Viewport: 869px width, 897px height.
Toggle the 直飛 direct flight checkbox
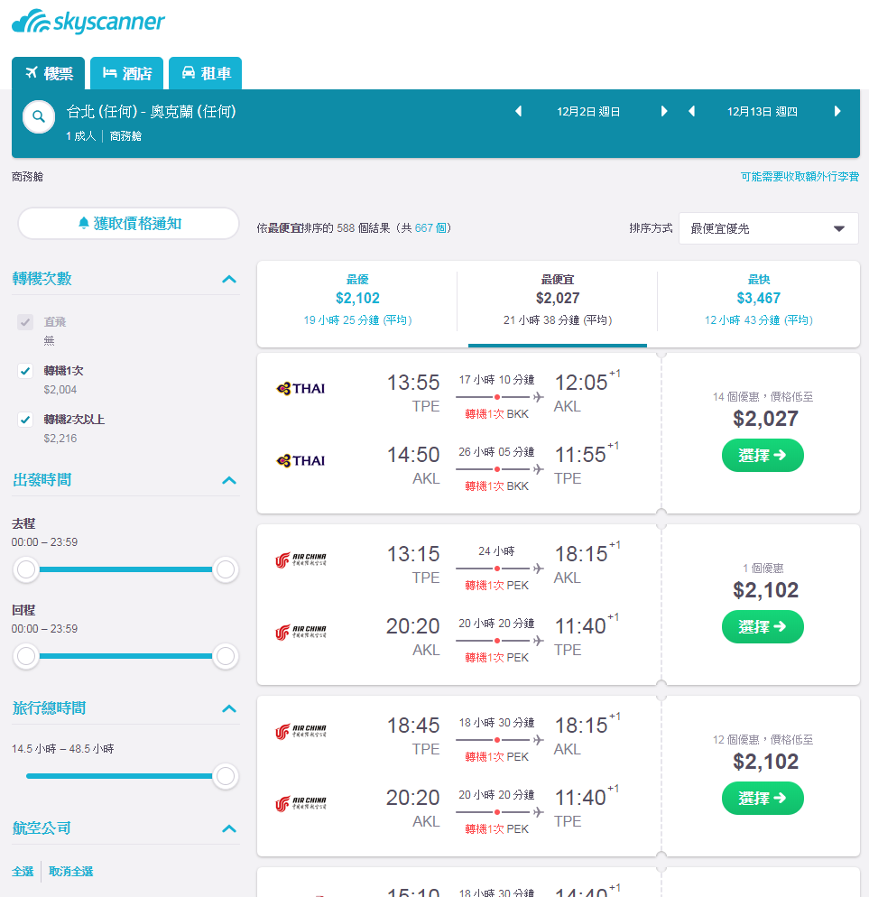25,322
